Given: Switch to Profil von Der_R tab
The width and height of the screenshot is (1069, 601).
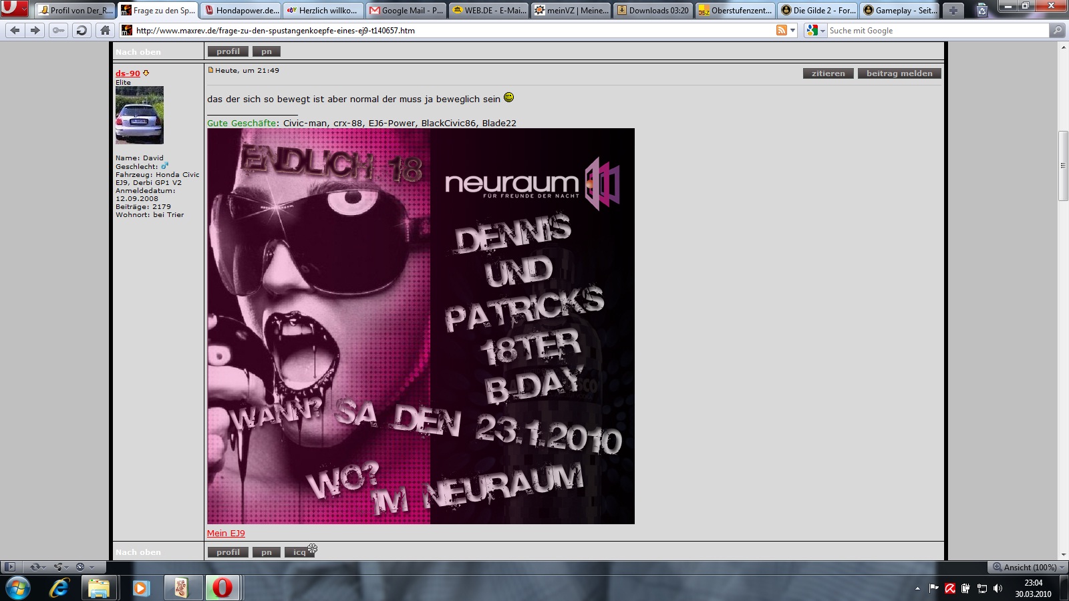Looking at the screenshot, I should tap(75, 10).
